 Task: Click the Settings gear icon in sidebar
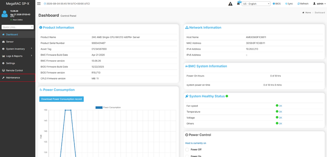[3, 63]
